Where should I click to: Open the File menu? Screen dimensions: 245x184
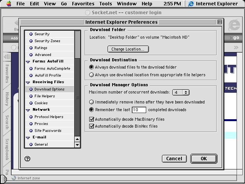(x=20, y=3)
